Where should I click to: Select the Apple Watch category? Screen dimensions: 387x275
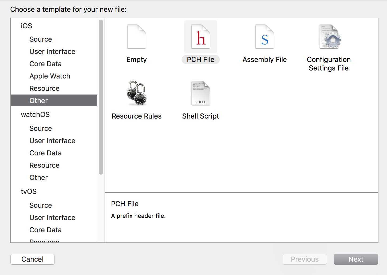coord(50,76)
